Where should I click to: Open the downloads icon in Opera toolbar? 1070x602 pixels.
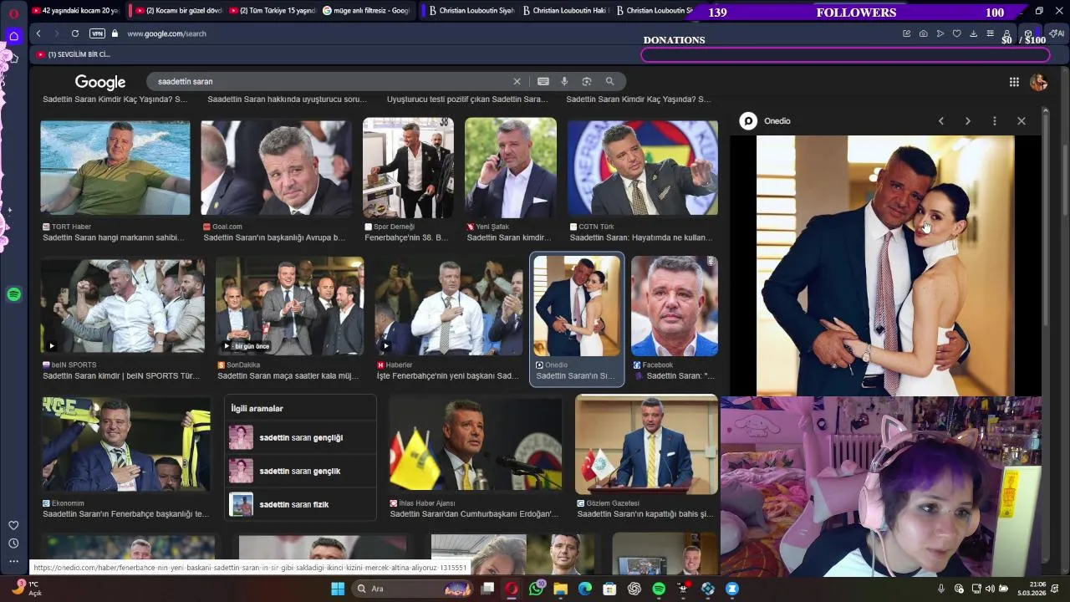point(973,33)
